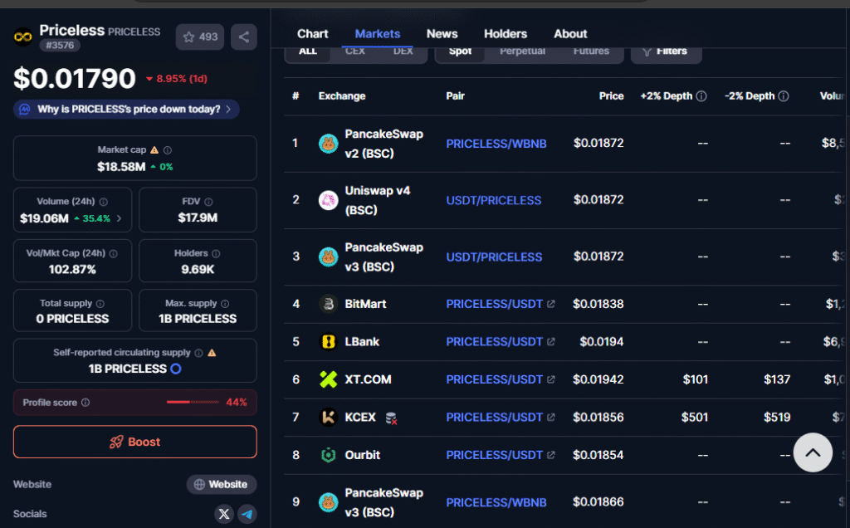Click the Profile score progress bar
The width and height of the screenshot is (850, 528).
point(190,403)
